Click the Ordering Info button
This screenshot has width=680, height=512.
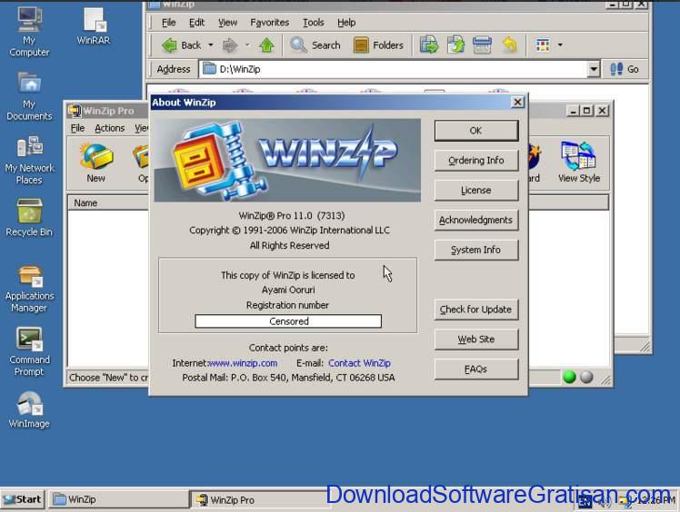pos(476,161)
